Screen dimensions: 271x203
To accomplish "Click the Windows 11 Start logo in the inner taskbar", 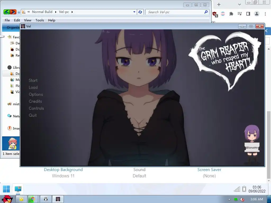I will [x=6, y=189].
